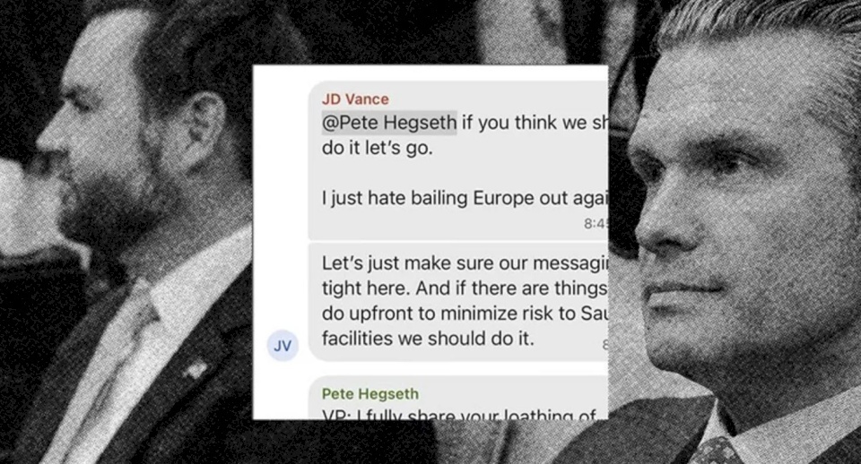
Task: Click the timestamp on the first message
Action: (x=596, y=224)
